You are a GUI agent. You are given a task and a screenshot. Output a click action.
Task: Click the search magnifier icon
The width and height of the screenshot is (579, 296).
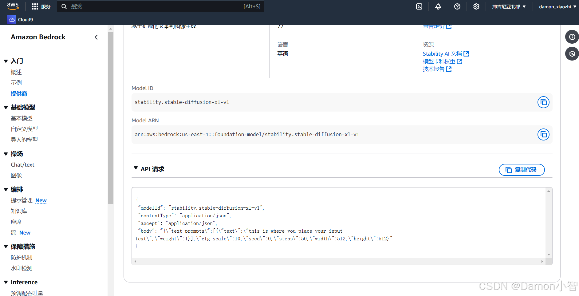(64, 6)
